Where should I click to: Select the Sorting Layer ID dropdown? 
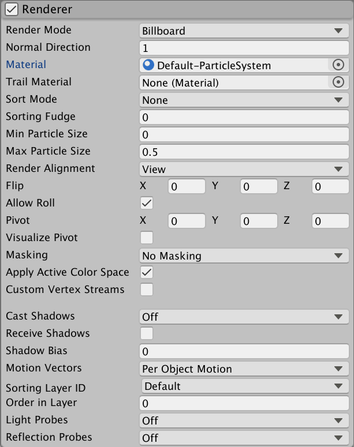click(x=244, y=386)
